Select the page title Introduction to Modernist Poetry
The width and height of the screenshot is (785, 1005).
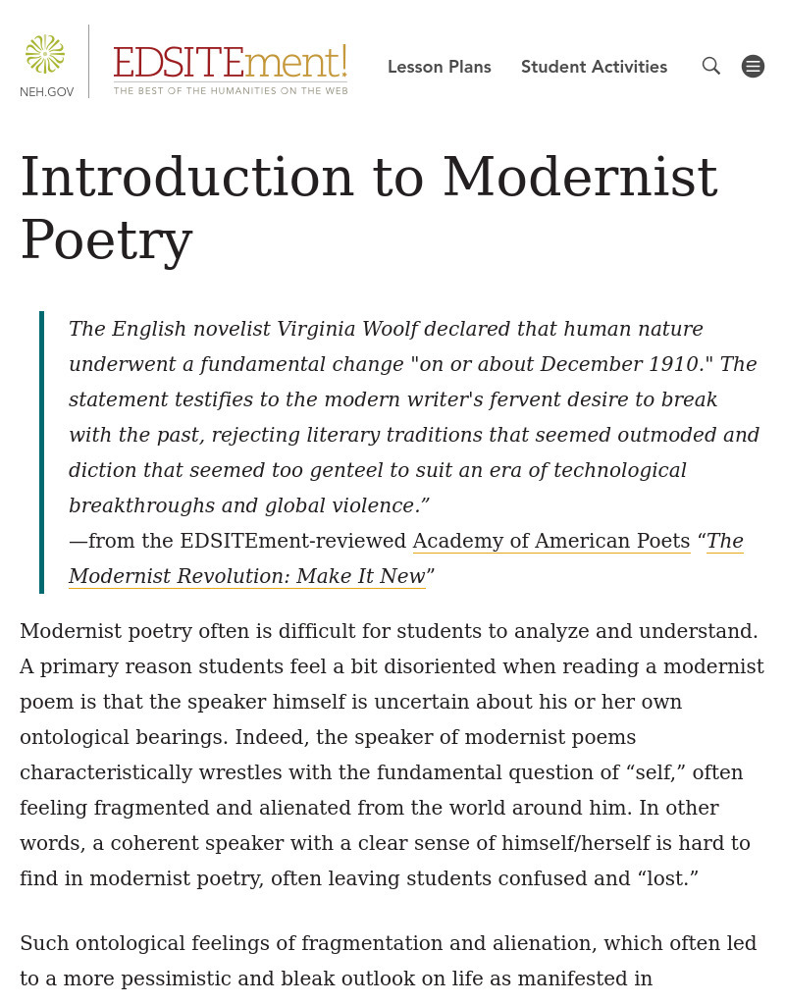coord(369,207)
